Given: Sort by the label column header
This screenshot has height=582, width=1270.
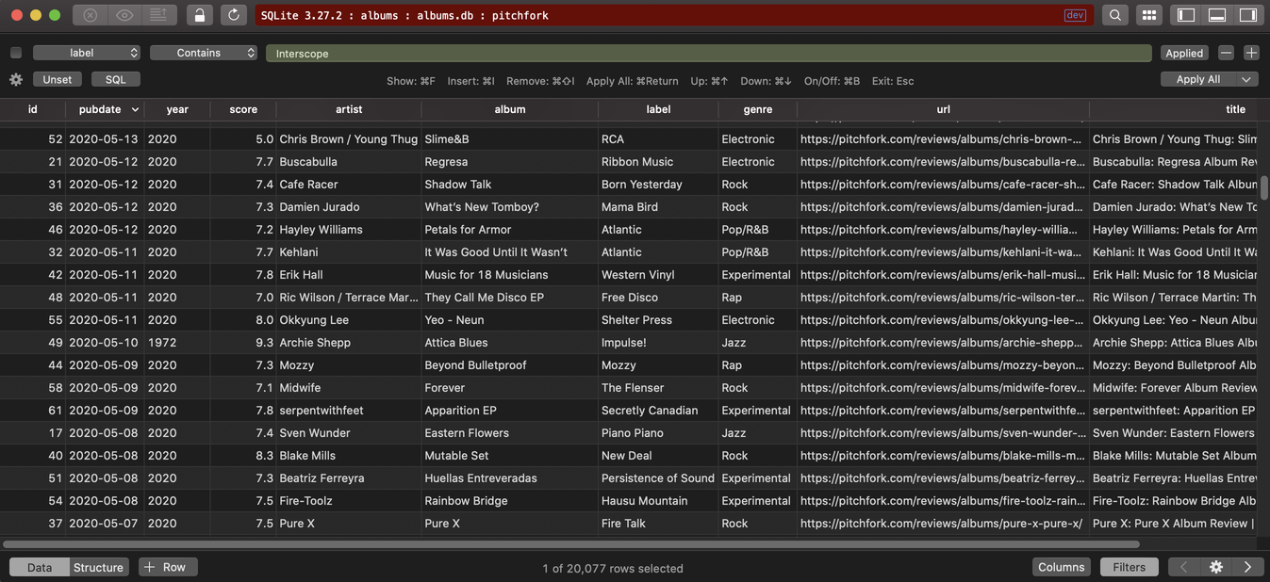Looking at the screenshot, I should (658, 109).
